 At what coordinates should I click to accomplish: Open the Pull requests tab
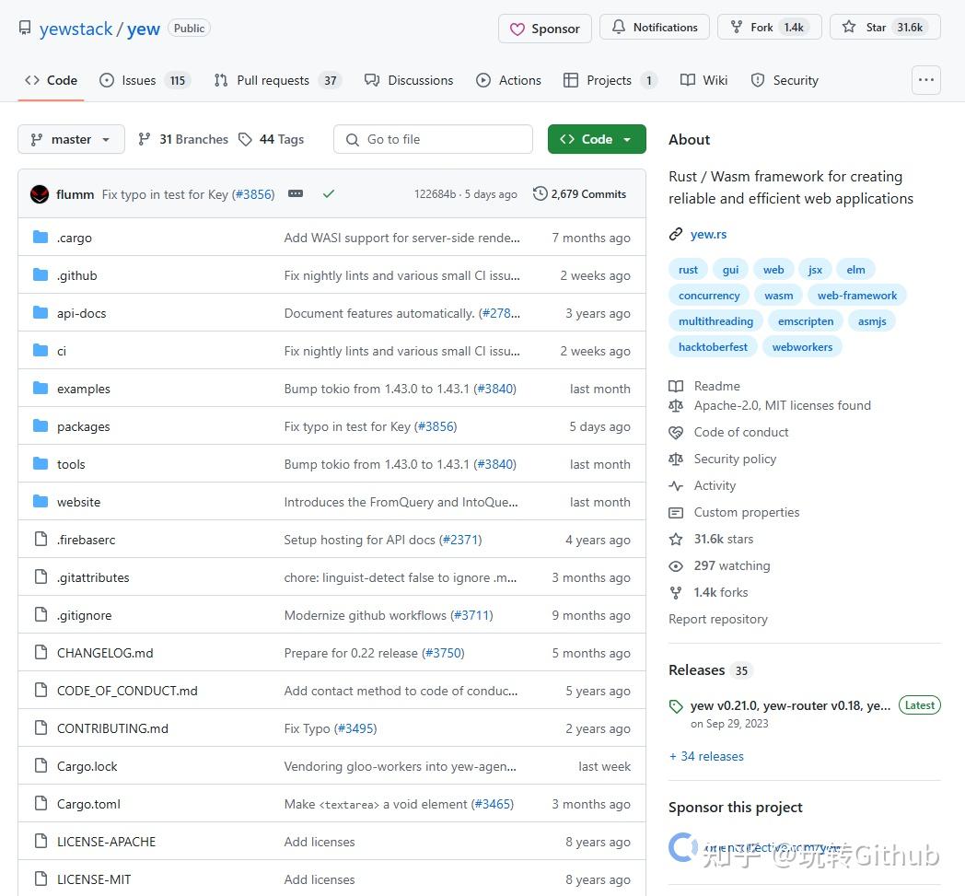tap(267, 80)
